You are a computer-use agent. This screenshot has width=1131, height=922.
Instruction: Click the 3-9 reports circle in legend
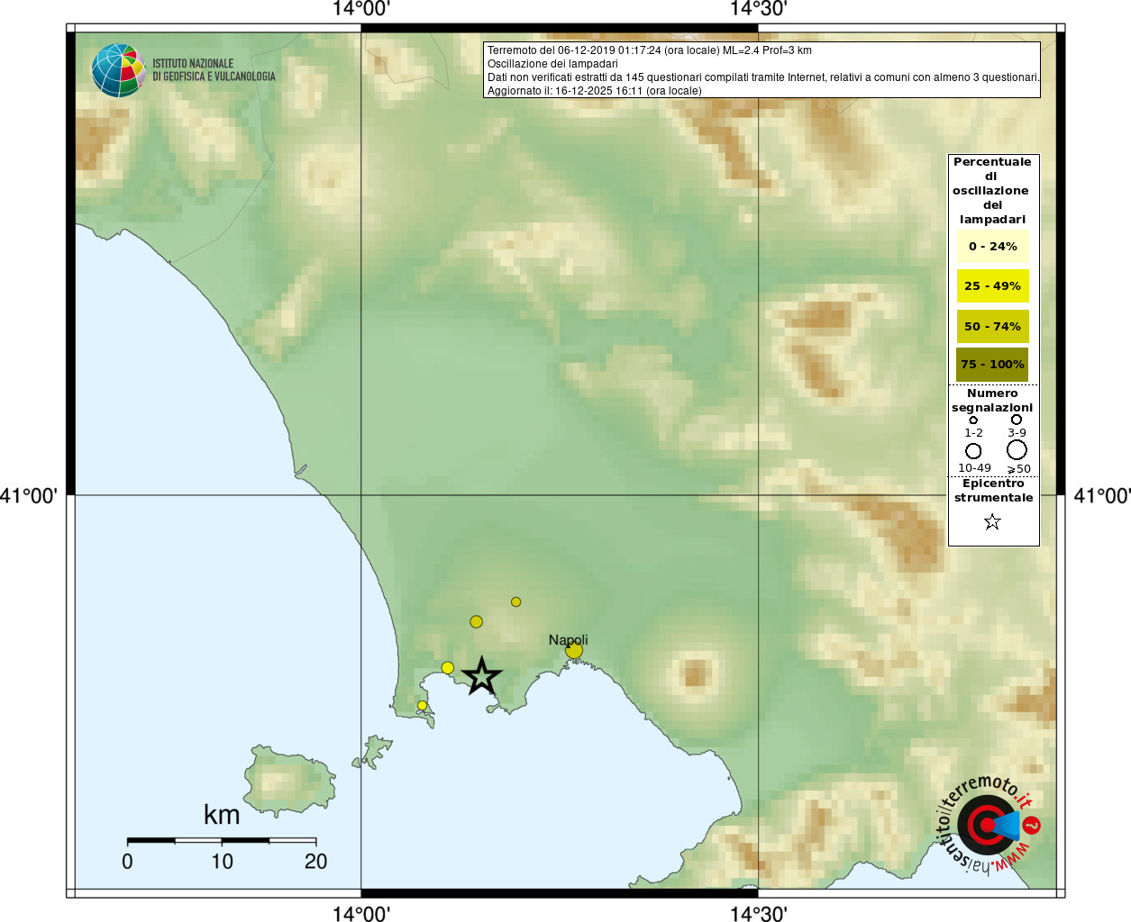pos(1017,420)
